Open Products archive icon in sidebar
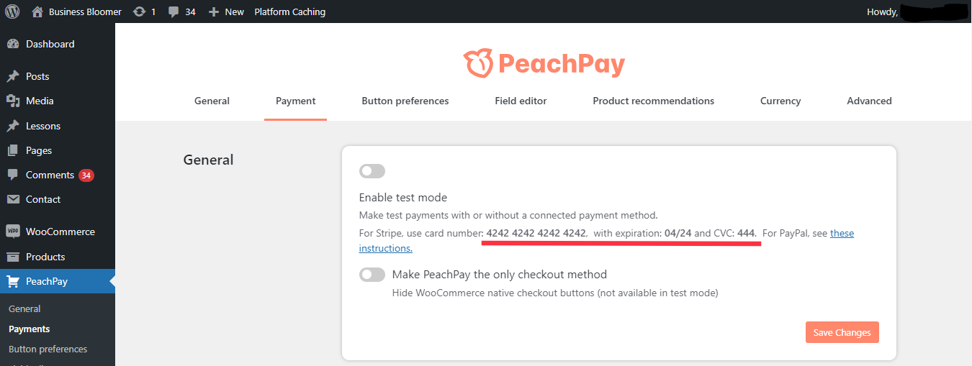The height and width of the screenshot is (366, 972). click(x=13, y=257)
